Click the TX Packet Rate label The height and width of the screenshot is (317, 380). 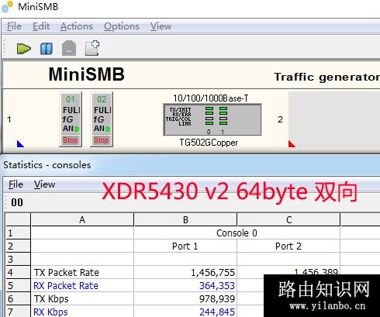click(x=67, y=273)
